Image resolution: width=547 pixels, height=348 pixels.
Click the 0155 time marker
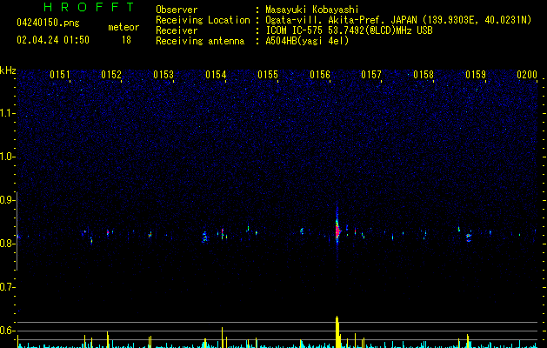tap(268, 75)
